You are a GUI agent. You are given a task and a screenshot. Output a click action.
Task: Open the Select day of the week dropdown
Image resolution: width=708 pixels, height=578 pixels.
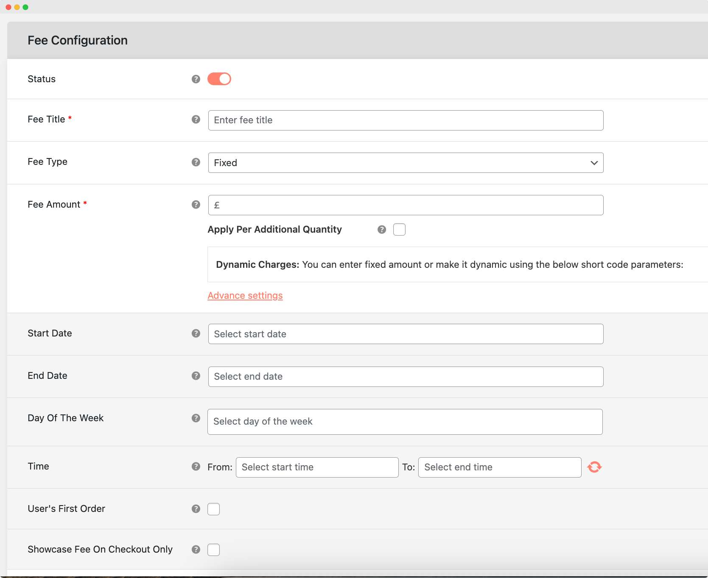405,422
